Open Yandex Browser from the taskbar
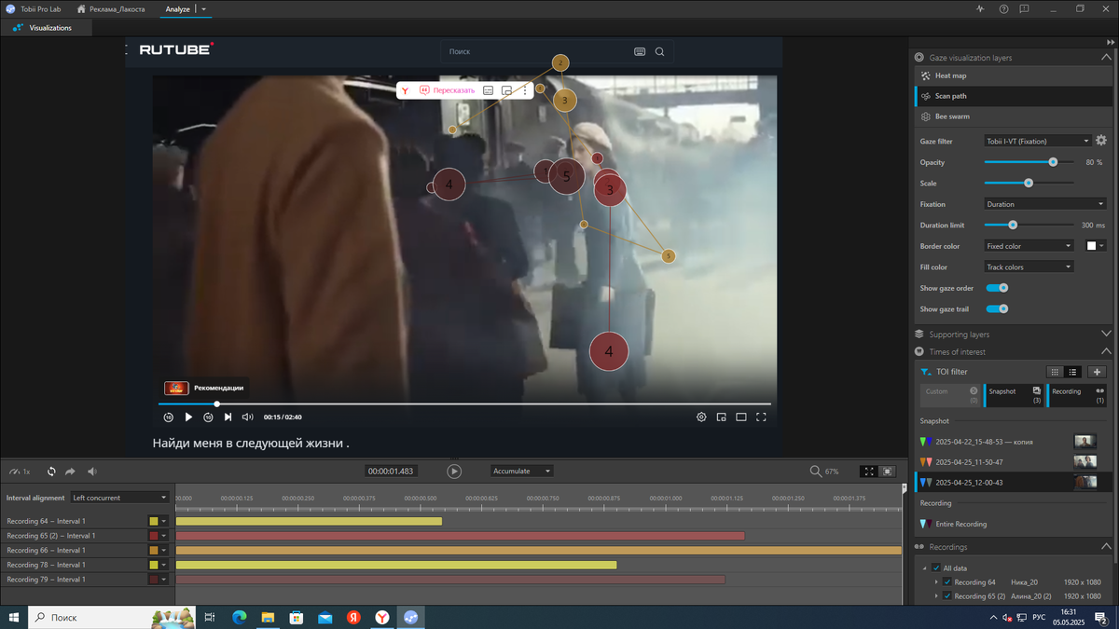The height and width of the screenshot is (629, 1119). click(382, 617)
